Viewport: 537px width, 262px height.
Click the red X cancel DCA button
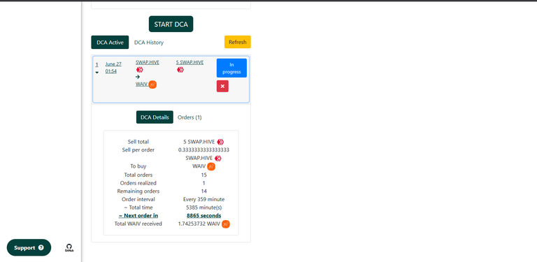(x=222, y=86)
